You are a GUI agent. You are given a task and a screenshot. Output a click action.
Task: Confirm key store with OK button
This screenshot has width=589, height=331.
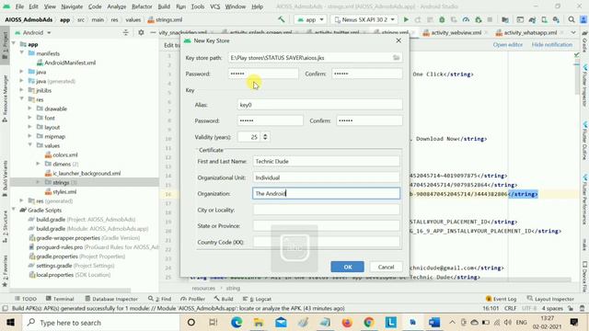pyautogui.click(x=347, y=267)
